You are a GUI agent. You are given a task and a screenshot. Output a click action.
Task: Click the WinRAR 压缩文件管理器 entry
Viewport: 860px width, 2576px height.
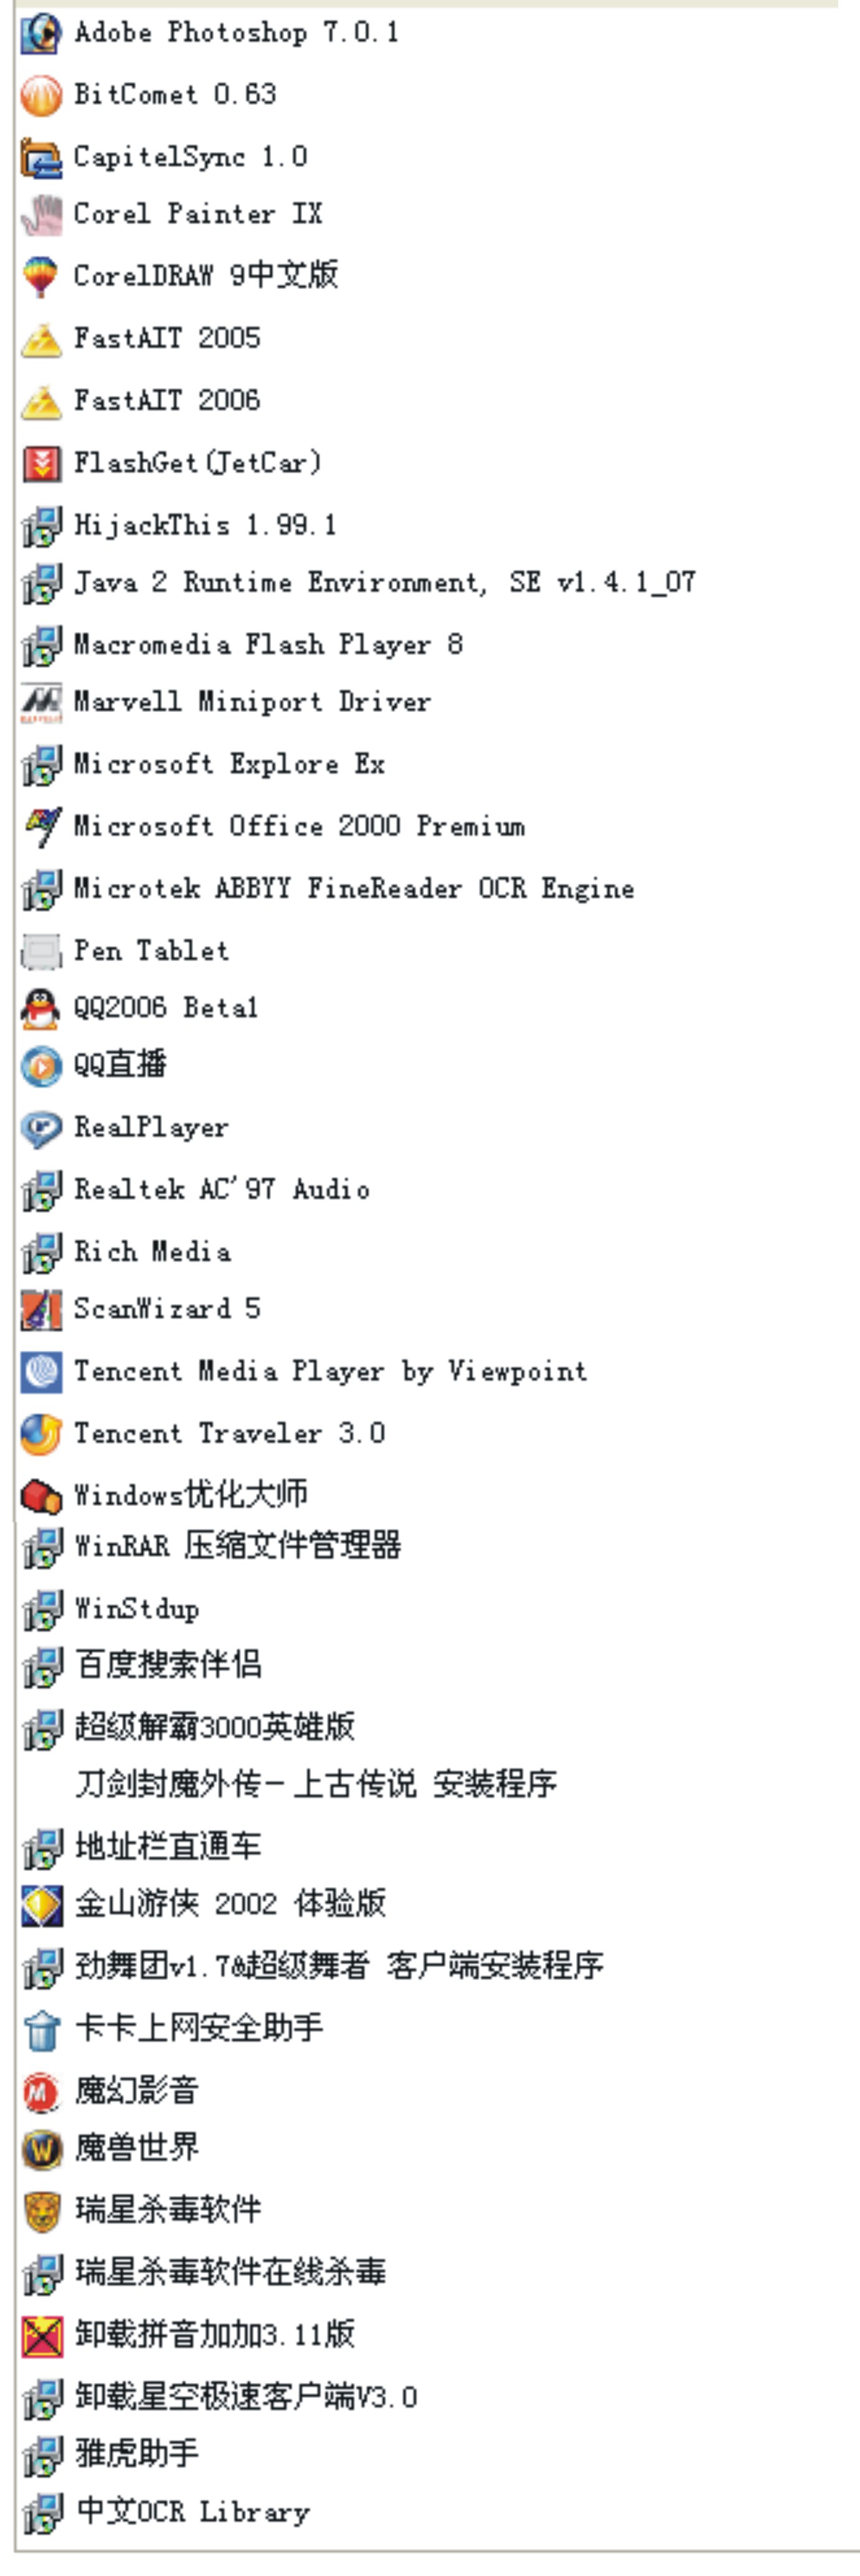click(211, 1546)
